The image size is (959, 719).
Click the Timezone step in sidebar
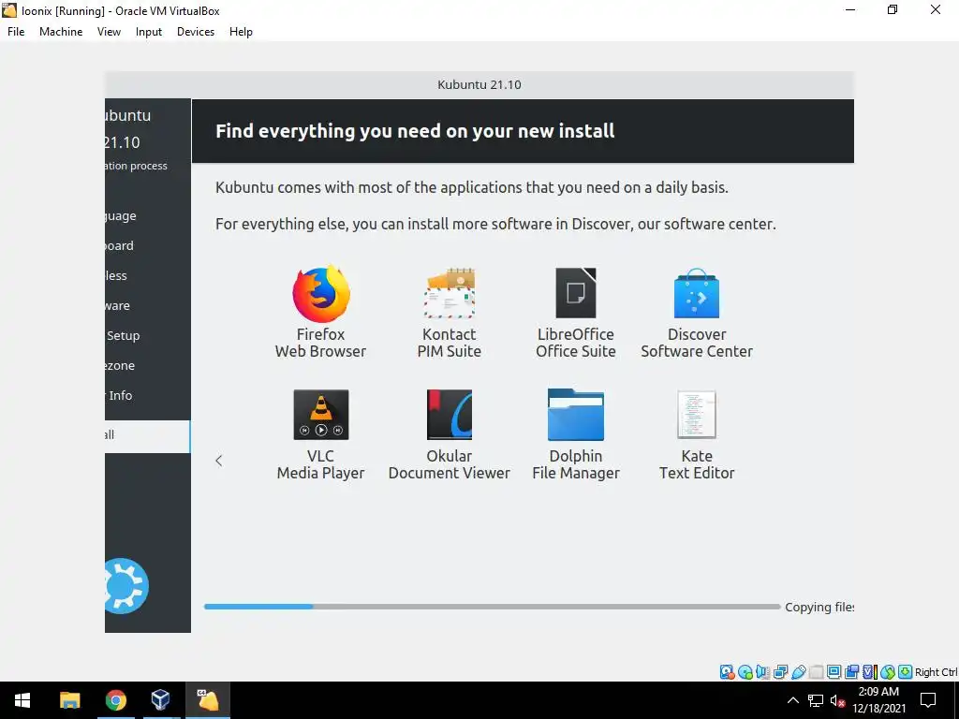pyautogui.click(x=120, y=366)
